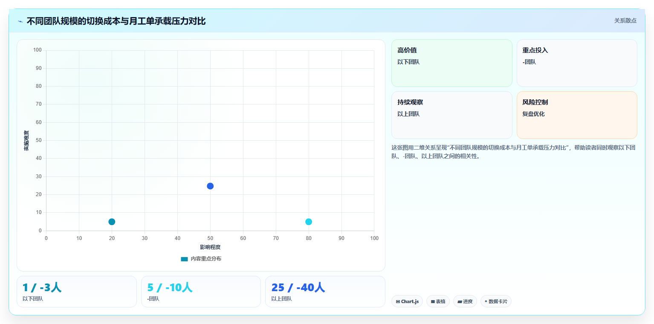The height and width of the screenshot is (324, 654).
Task: Click the x-axis label 影响程度
Action: [210, 247]
